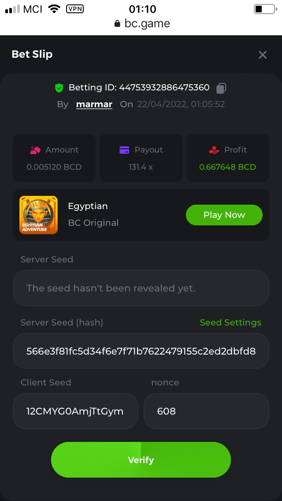The height and width of the screenshot is (501, 282).
Task: Tap the battery indicator icon
Action: [x=264, y=9]
